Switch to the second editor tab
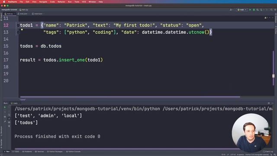This screenshot has width=277, height=156. click(23, 14)
